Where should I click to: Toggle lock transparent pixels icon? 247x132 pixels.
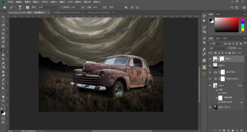(215, 53)
